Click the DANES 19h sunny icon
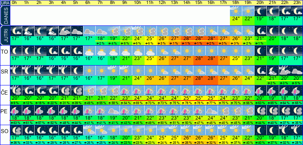The image size is (303, 145). tap(248, 11)
